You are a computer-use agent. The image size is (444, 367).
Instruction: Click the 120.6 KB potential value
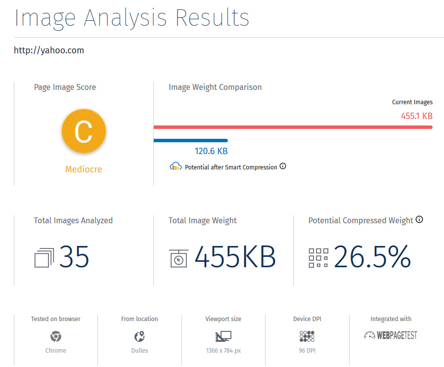pyautogui.click(x=211, y=151)
